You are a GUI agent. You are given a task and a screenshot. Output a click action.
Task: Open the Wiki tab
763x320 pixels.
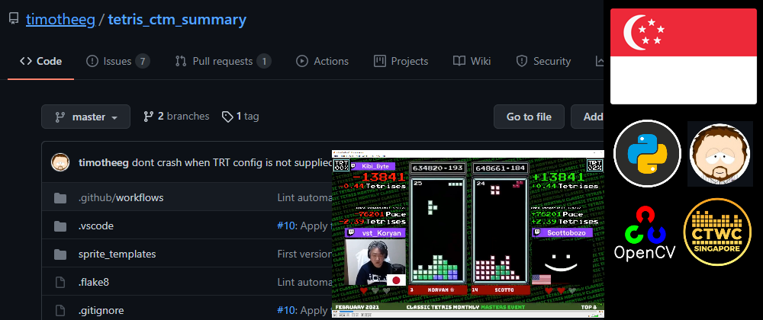472,61
